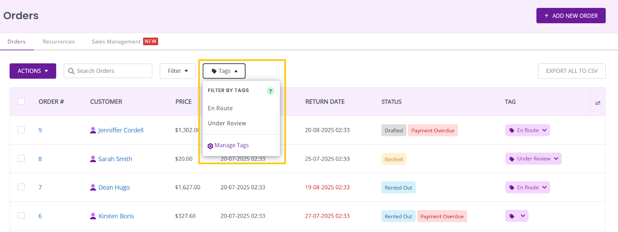Viewport: 618px width, 232px height.
Task: Switch to the Recurrences tab
Action: coord(59,42)
